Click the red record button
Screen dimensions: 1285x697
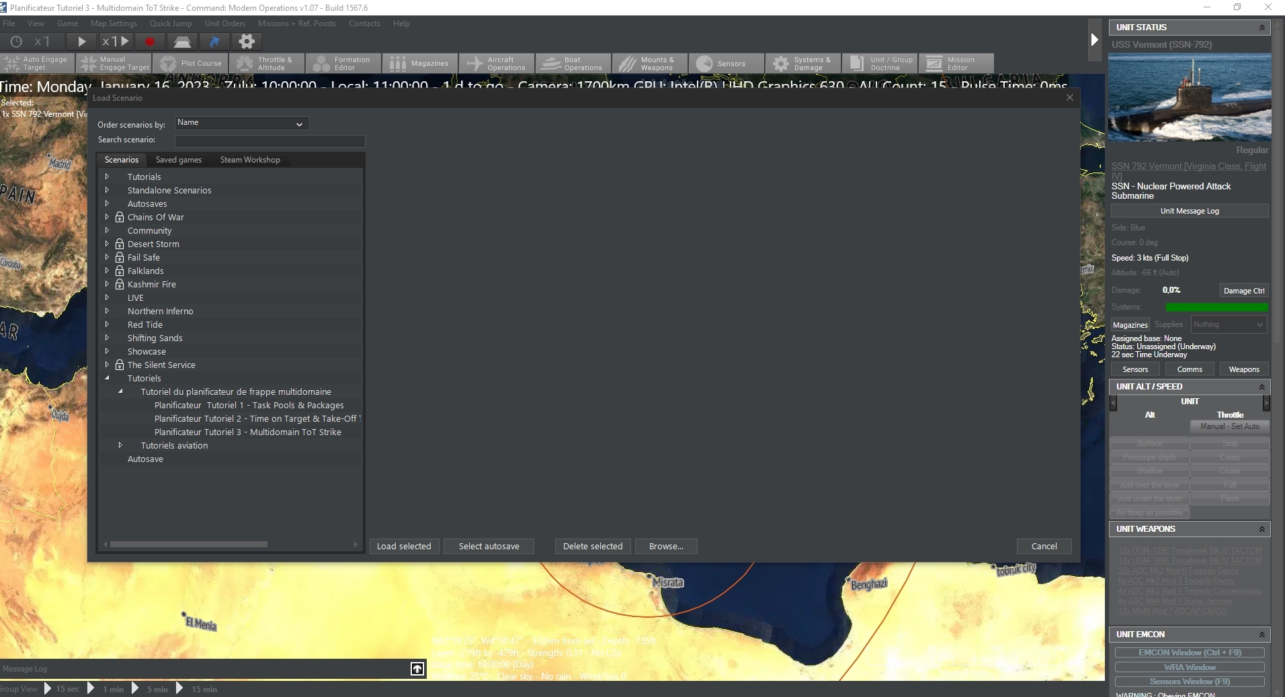(150, 42)
